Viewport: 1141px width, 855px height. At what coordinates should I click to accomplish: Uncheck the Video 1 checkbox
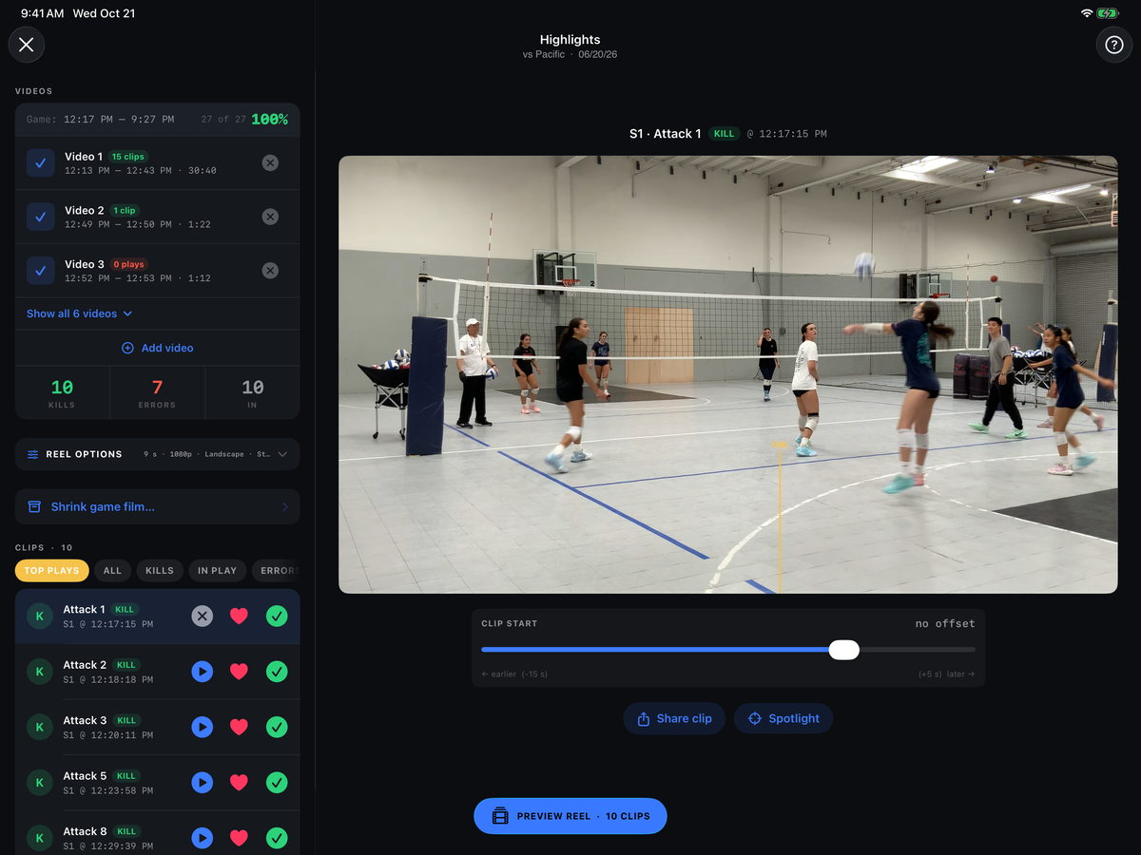coord(40,163)
